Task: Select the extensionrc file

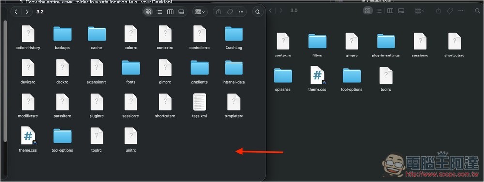Action: pos(96,71)
